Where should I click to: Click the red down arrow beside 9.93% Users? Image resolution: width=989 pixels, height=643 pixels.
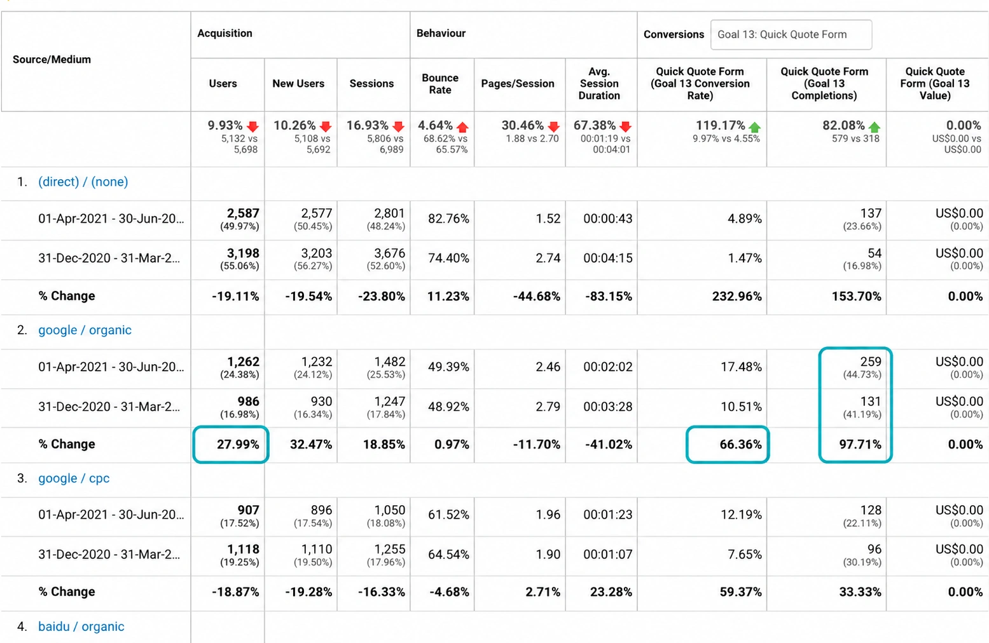point(252,126)
